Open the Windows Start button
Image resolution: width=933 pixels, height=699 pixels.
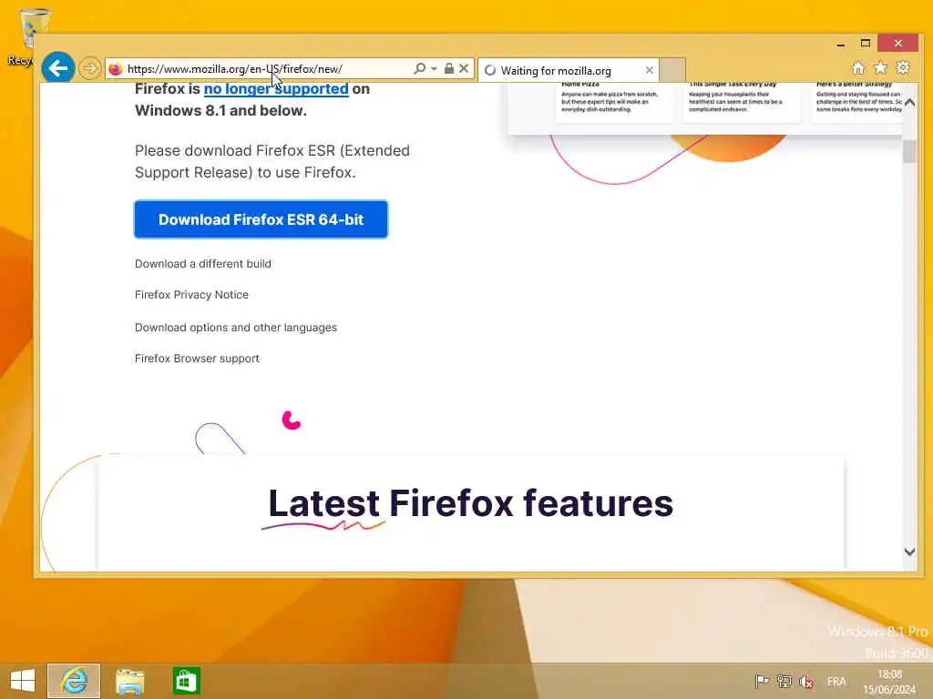[23, 681]
